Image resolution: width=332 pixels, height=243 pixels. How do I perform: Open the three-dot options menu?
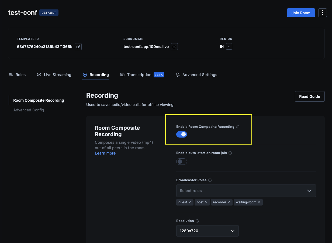(322, 12)
